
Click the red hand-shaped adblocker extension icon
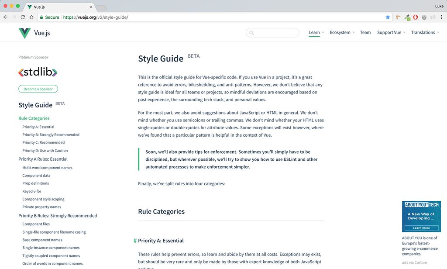(x=415, y=17)
